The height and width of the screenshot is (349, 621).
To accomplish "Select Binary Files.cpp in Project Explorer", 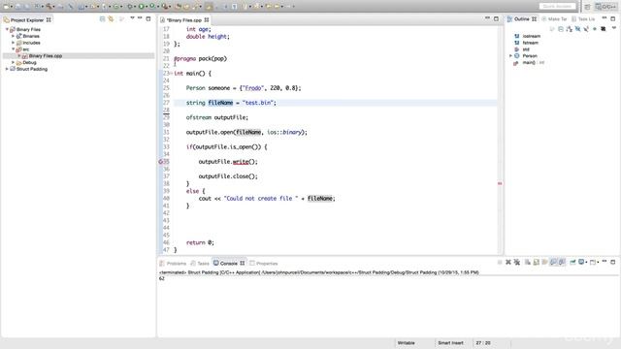I will pyautogui.click(x=46, y=56).
